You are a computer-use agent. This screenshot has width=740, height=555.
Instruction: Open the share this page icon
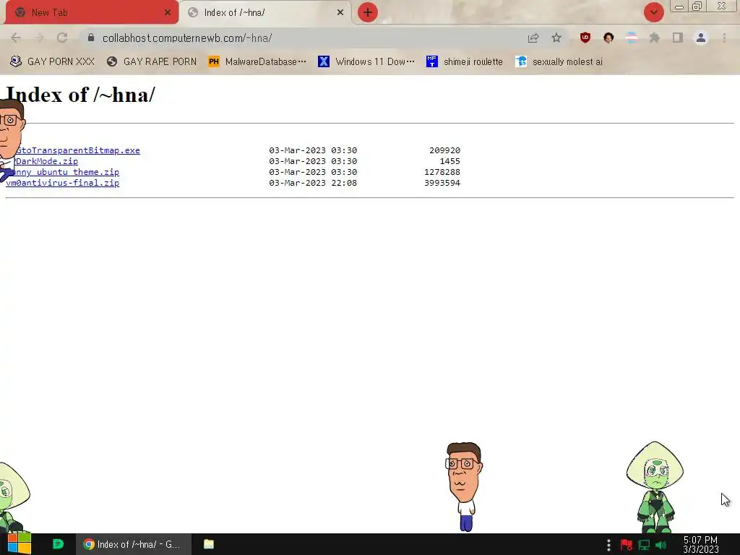point(533,38)
